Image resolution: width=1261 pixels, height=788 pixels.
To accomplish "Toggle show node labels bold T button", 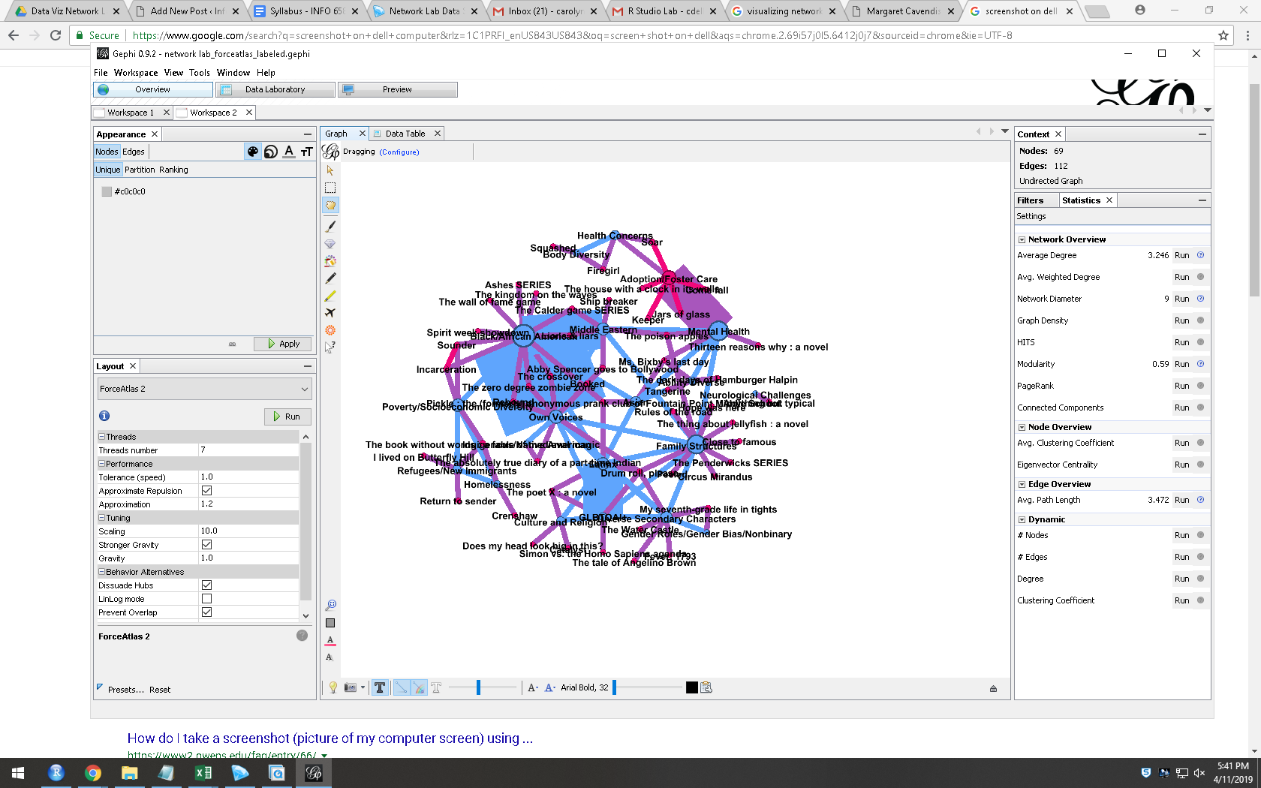I will [x=380, y=687].
